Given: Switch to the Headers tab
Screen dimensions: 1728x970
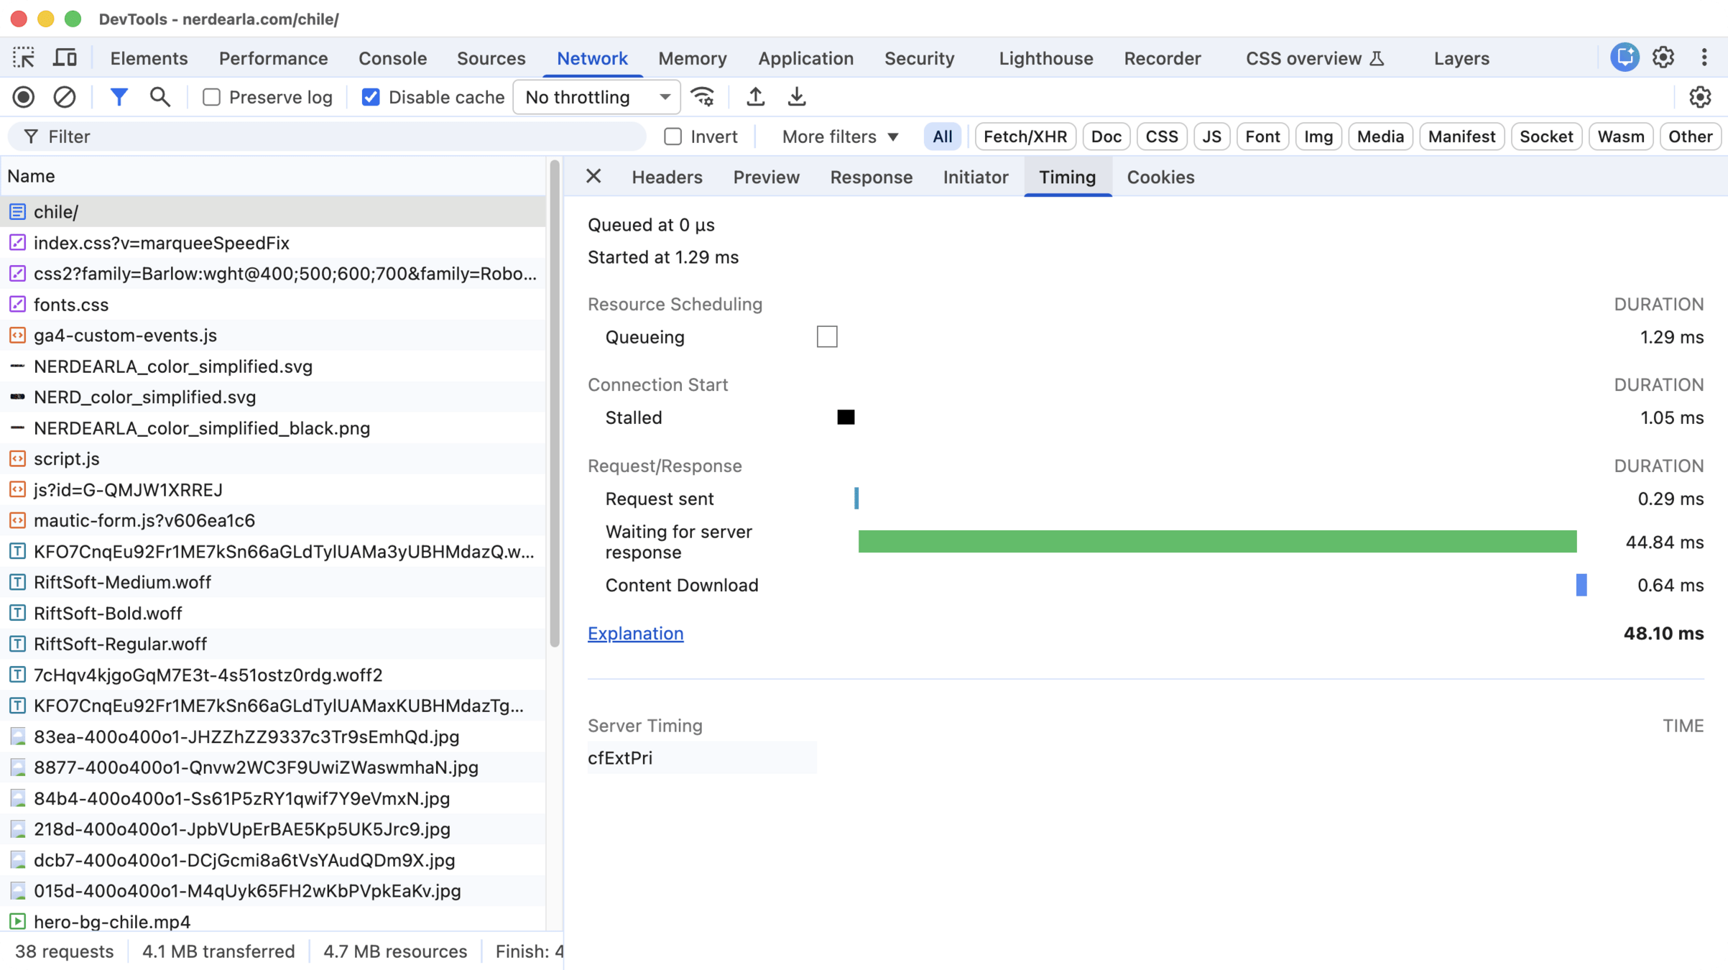Looking at the screenshot, I should tap(666, 177).
